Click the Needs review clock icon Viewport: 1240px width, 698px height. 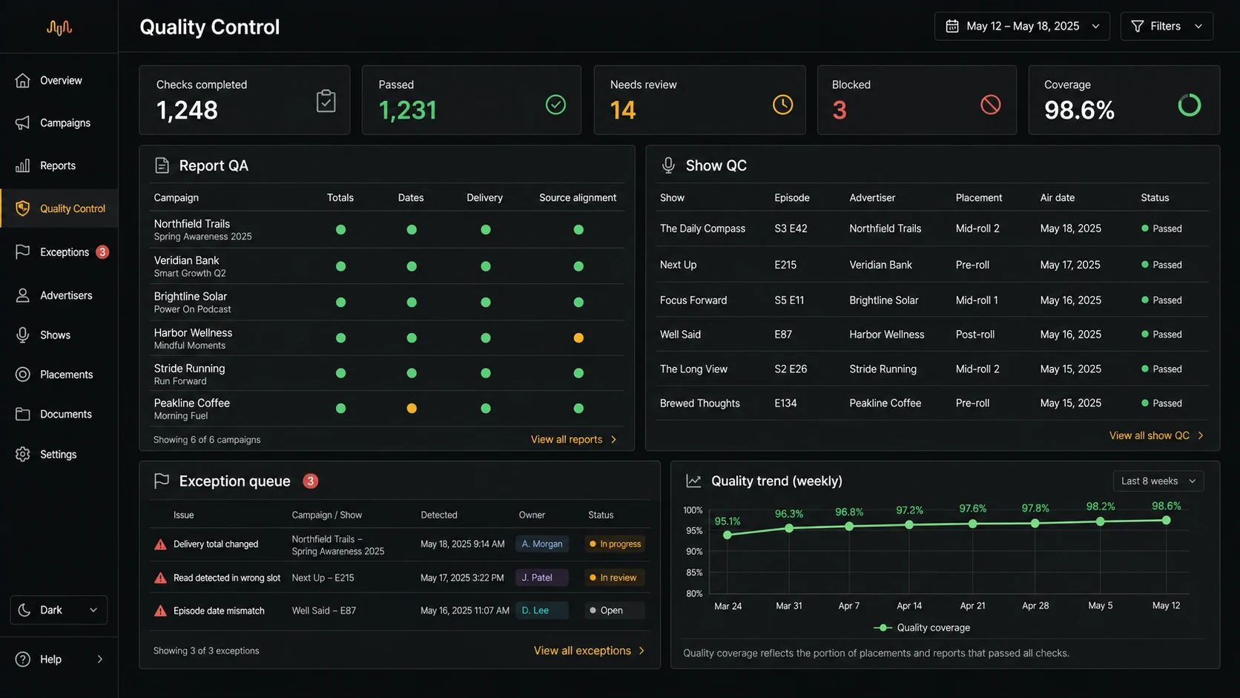click(782, 105)
